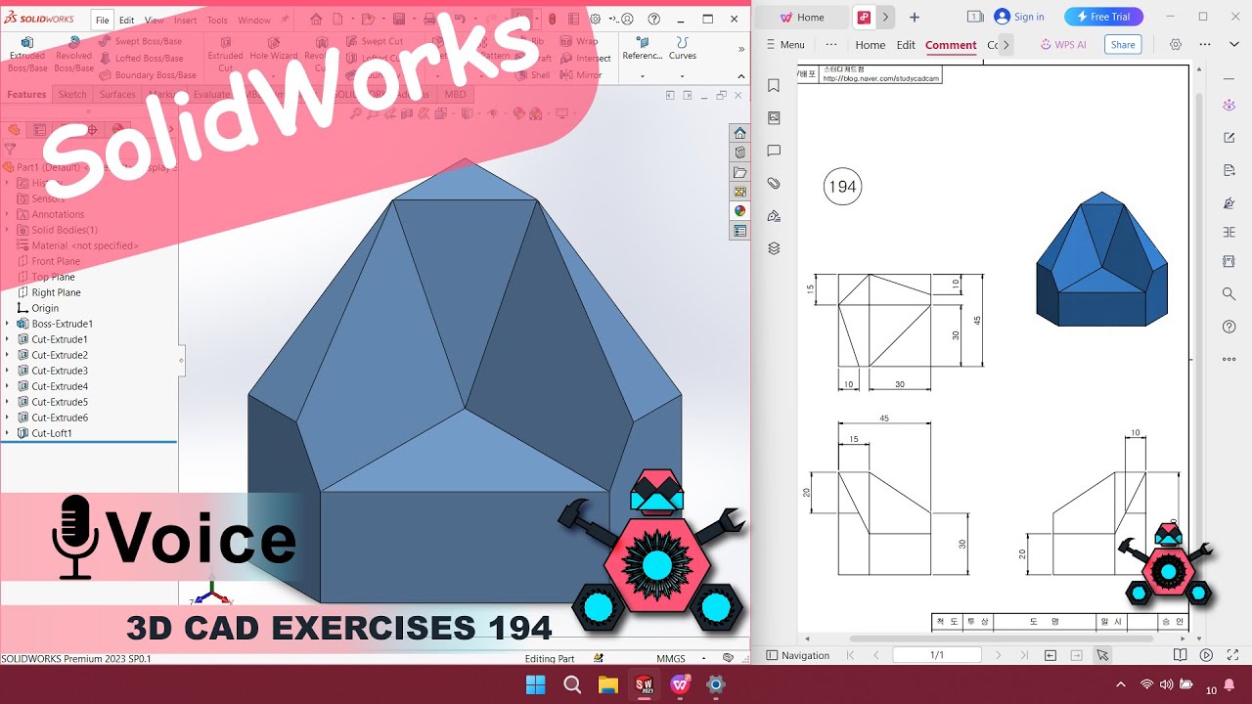Click the pen sign icon in the WPS right sidebar
1252x704 pixels.
click(x=1230, y=203)
